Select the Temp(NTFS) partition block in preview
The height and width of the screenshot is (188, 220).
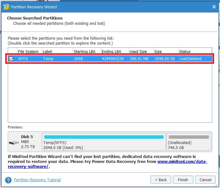pos(104,142)
